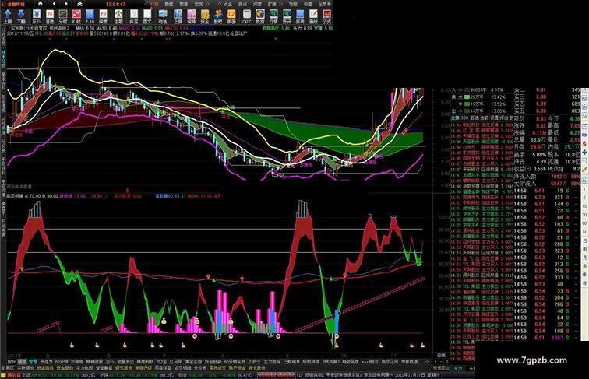589x379 pixels.
Task: Click the double up-chevron collapse icon
Action: [79, 4]
